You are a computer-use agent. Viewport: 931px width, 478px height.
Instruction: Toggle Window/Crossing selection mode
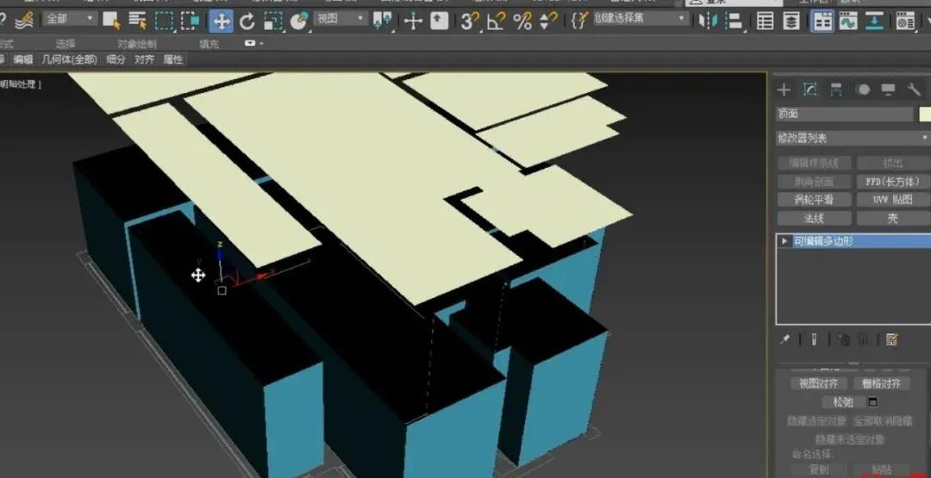click(x=190, y=22)
